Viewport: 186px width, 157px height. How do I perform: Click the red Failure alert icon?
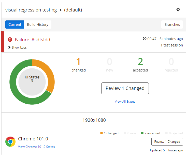pos(10,40)
